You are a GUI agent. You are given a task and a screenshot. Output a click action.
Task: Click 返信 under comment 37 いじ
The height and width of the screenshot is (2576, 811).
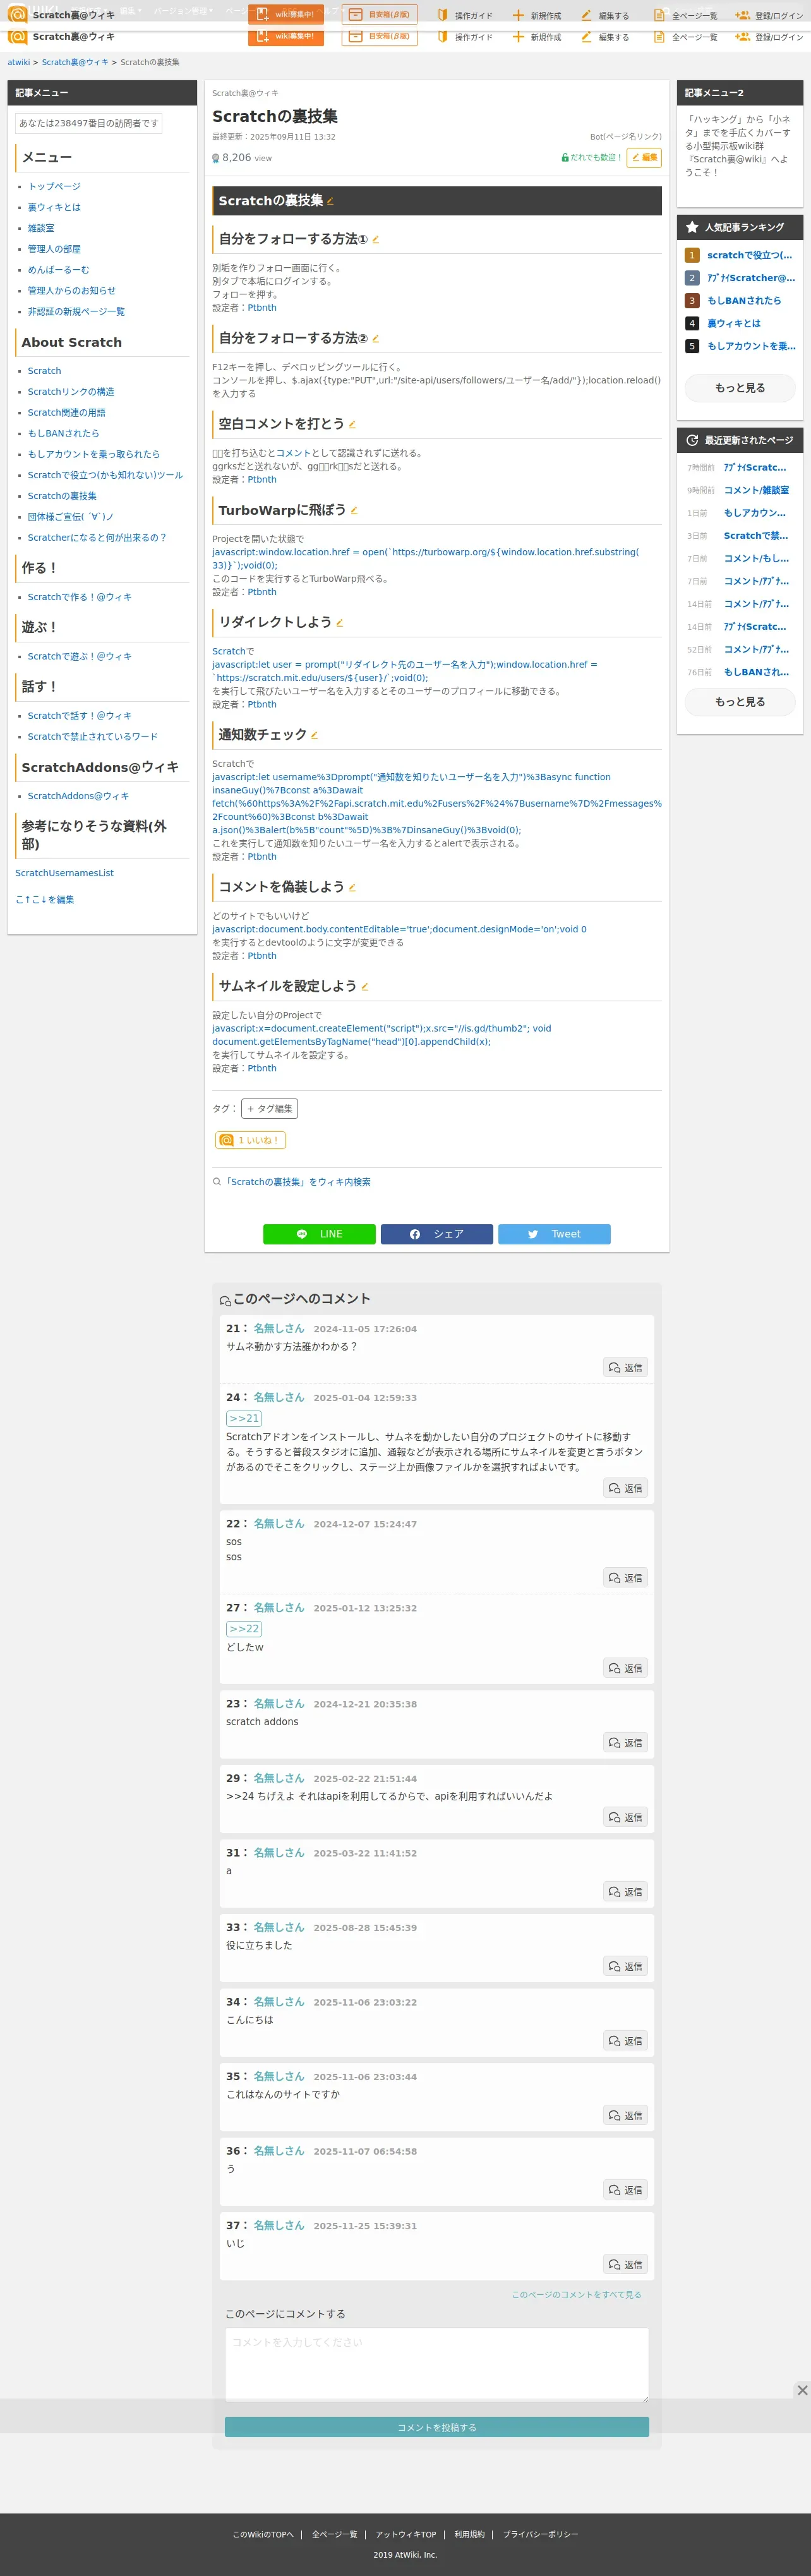point(626,2264)
